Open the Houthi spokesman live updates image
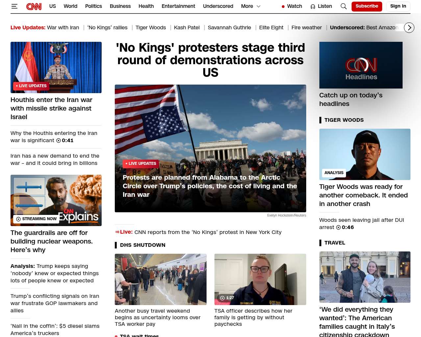 click(x=56, y=67)
